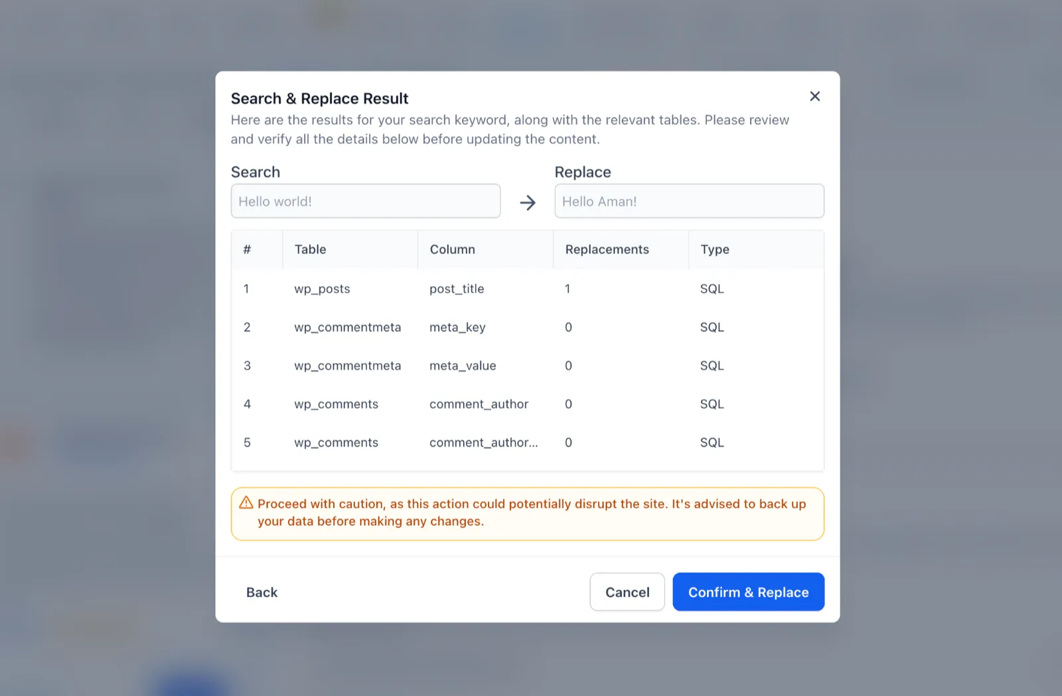Screen dimensions: 1062x696
Task: Click the caution warning triangle icon
Action: (246, 503)
